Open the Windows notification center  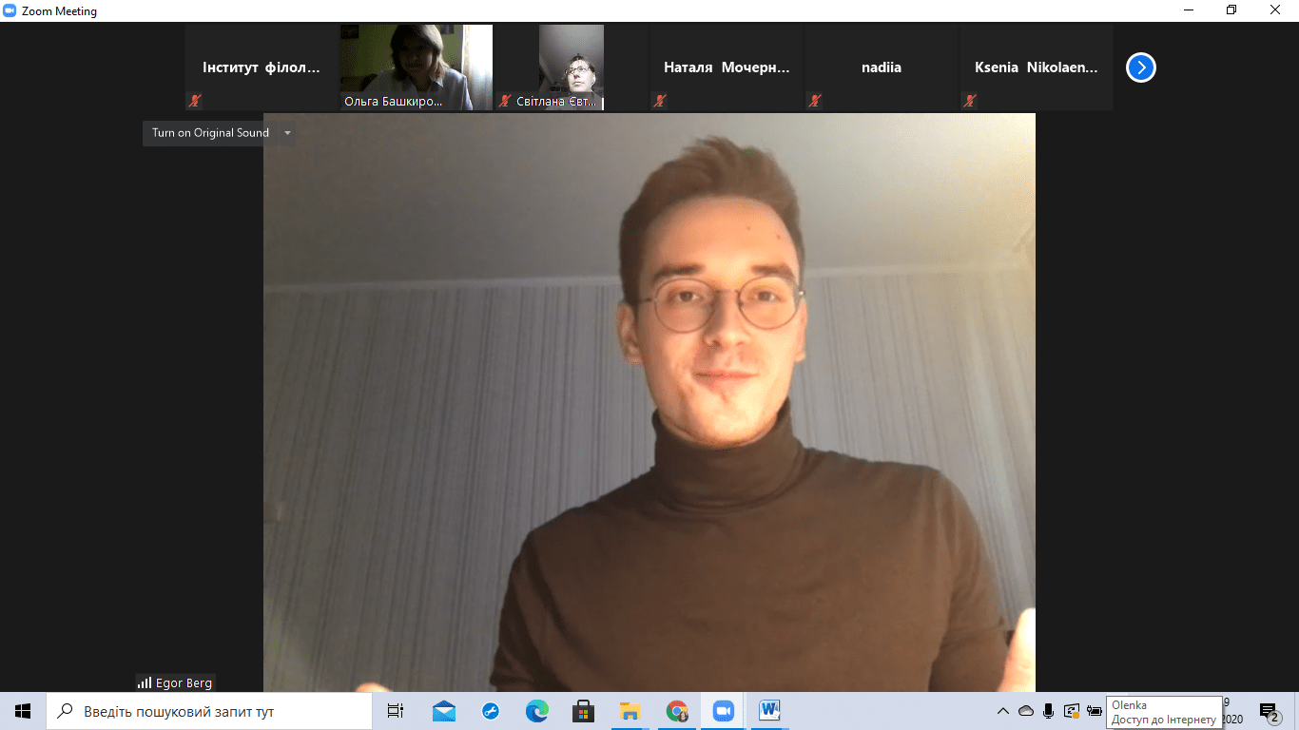point(1269,711)
